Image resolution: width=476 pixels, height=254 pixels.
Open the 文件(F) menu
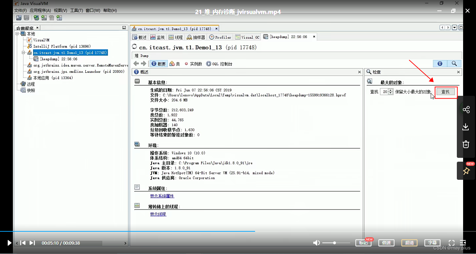[21, 10]
